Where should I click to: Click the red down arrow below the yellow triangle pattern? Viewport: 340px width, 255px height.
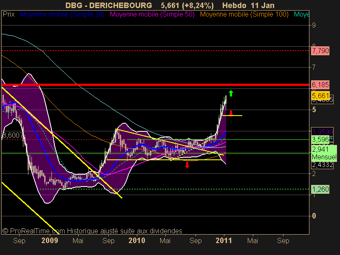[x=187, y=165]
